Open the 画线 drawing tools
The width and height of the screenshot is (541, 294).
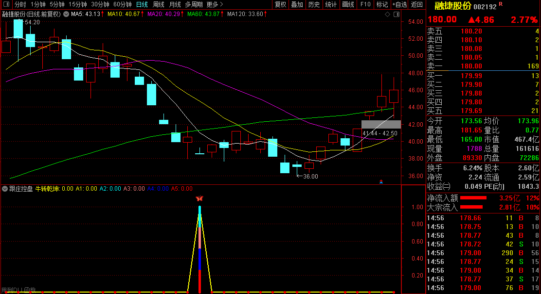pos(348,4)
